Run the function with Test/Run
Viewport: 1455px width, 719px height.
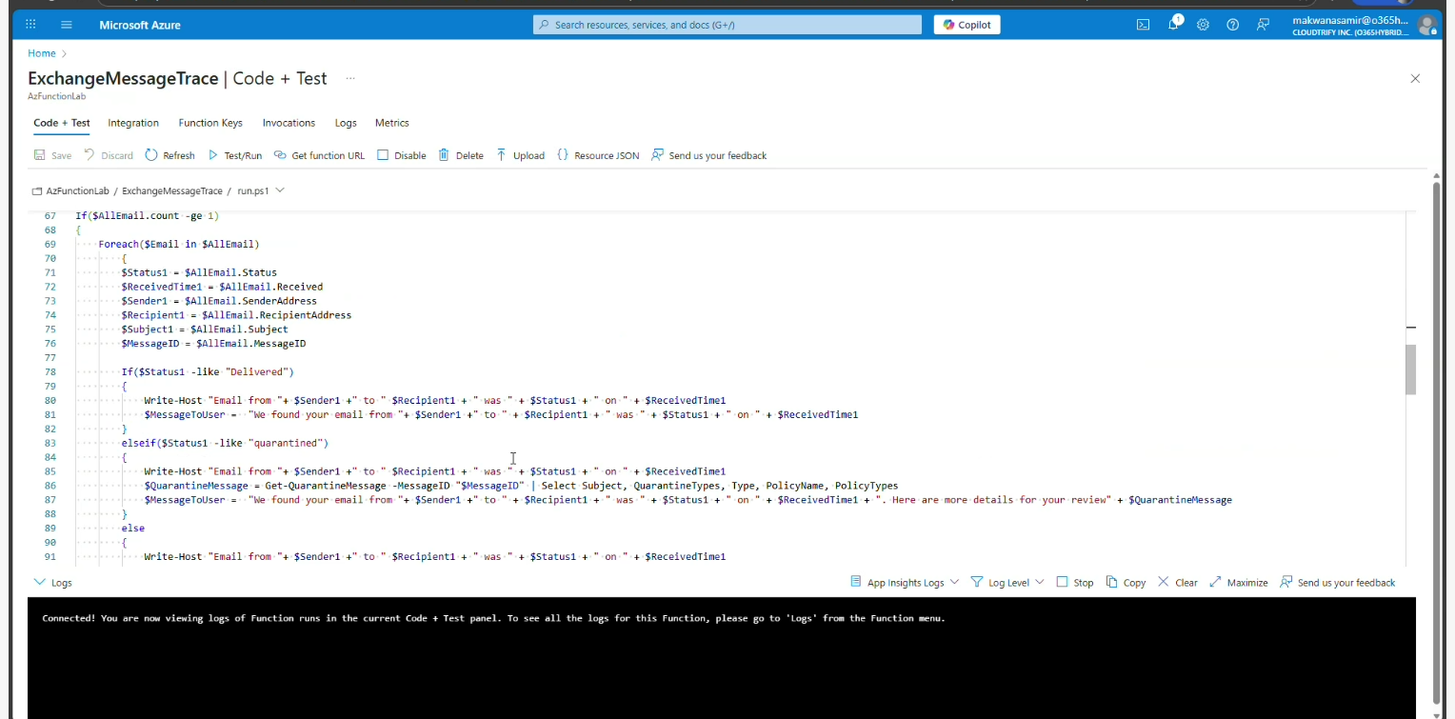(x=234, y=155)
